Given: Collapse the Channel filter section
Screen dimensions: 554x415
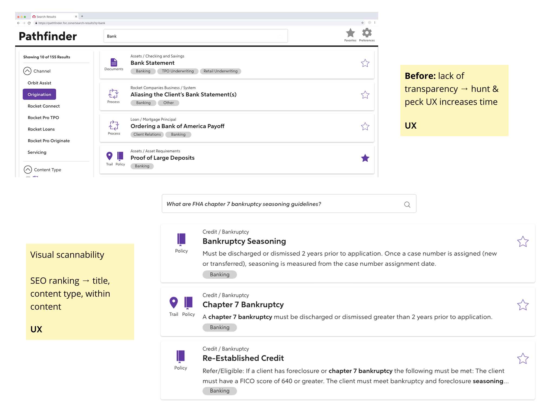Looking at the screenshot, I should coord(27,71).
